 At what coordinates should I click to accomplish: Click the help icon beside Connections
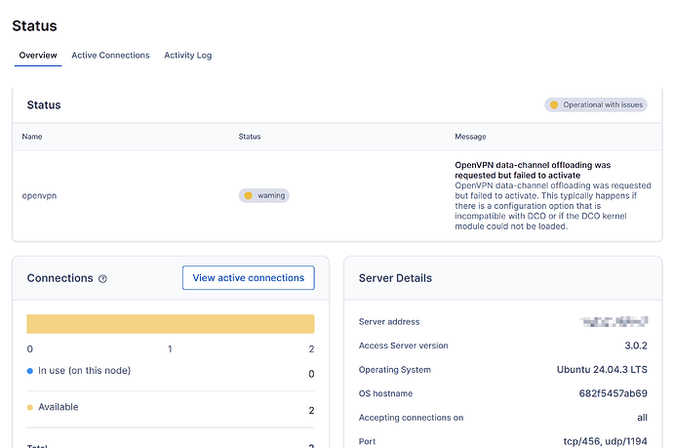(103, 279)
